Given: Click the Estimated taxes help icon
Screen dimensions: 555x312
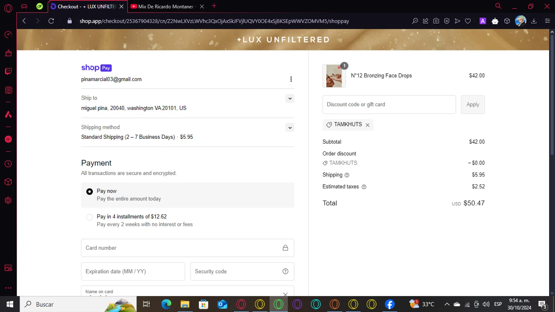Looking at the screenshot, I should point(364,187).
